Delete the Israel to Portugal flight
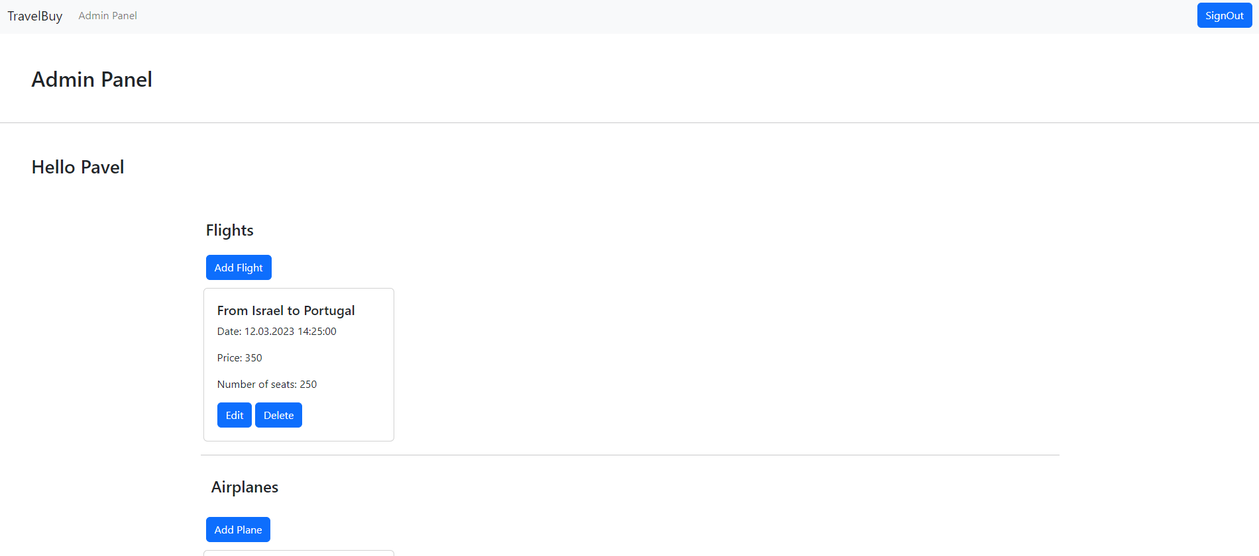The height and width of the screenshot is (556, 1259). point(278,415)
